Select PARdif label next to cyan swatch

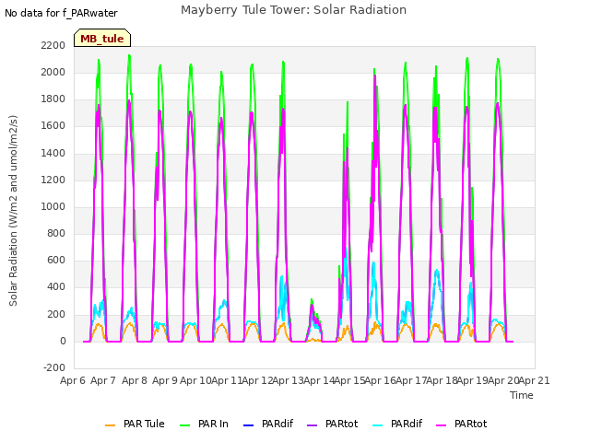407,424
